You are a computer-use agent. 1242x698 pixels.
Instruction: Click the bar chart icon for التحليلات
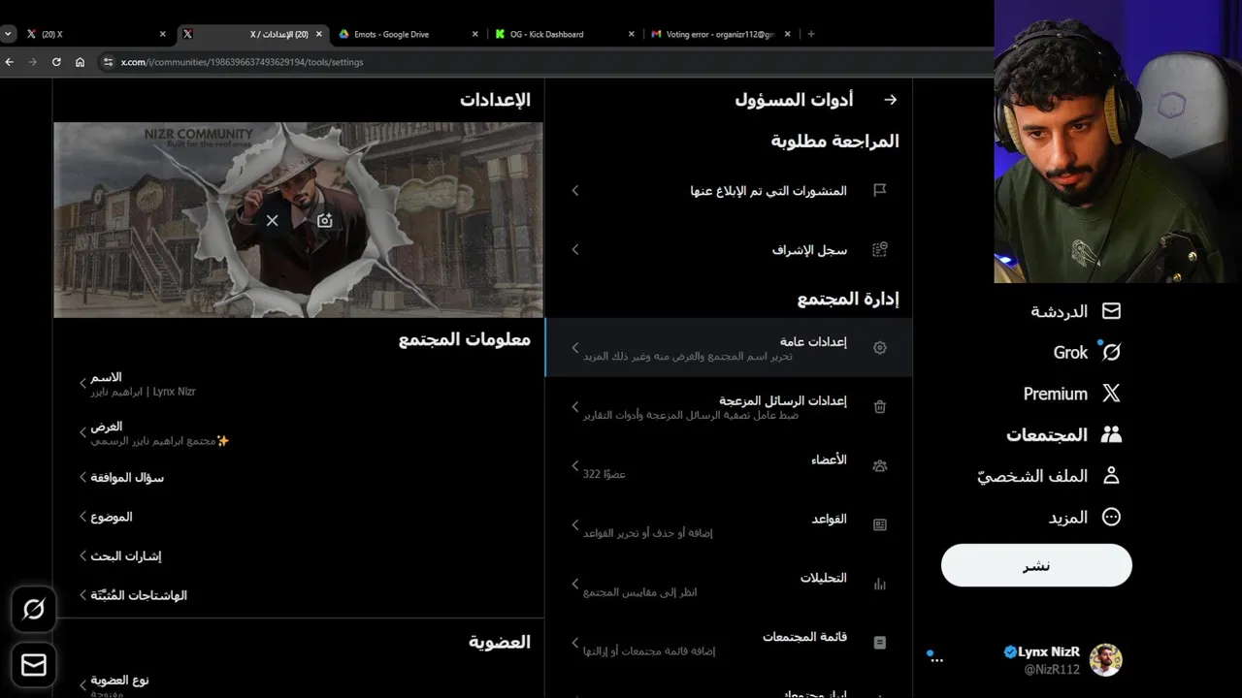point(880,585)
